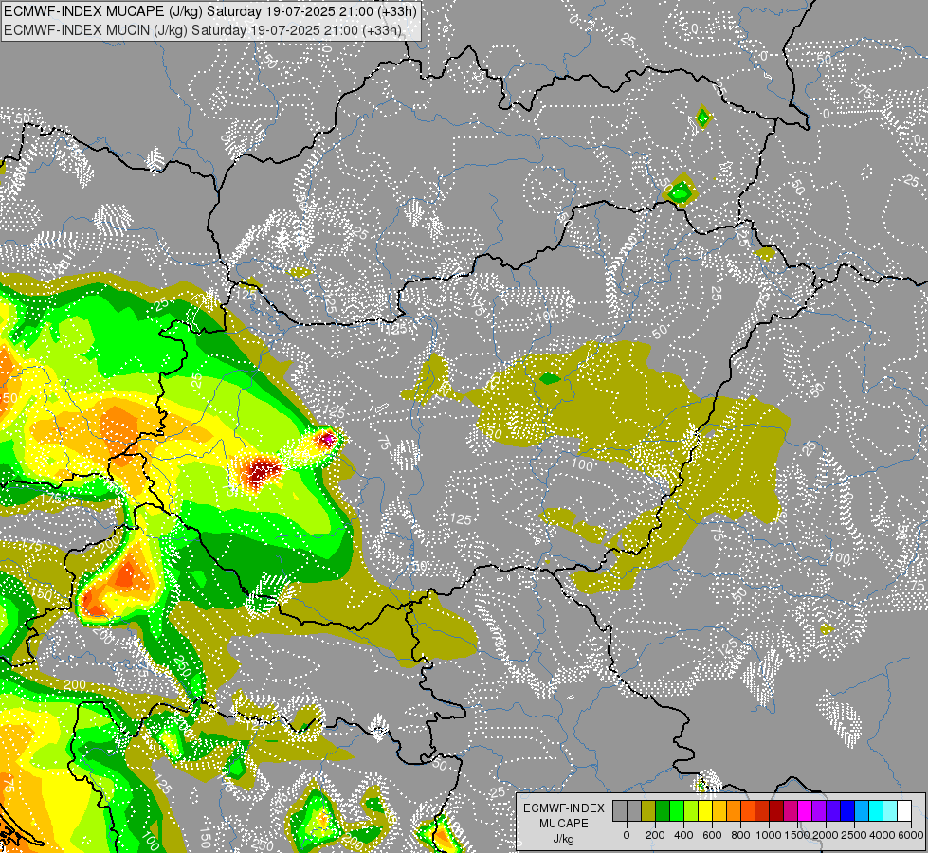Choose the sky blue legend swatch

click(x=863, y=811)
